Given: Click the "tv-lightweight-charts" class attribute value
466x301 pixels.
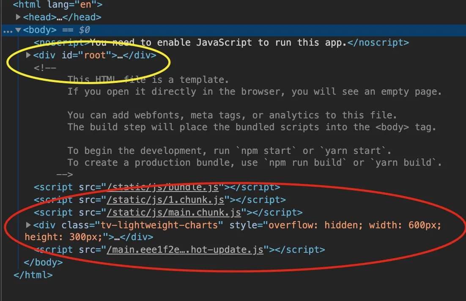Looking at the screenshot, I should click(x=159, y=225).
